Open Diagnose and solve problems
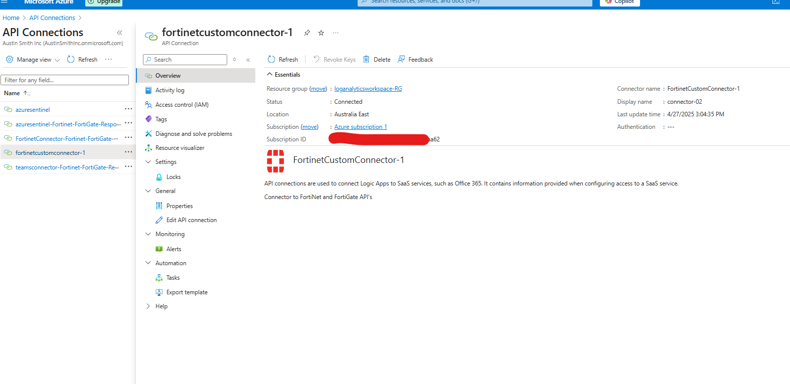 point(194,134)
